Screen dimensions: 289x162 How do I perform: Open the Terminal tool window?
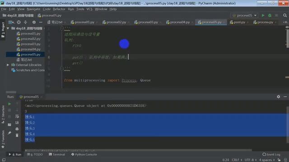[x=57, y=154]
